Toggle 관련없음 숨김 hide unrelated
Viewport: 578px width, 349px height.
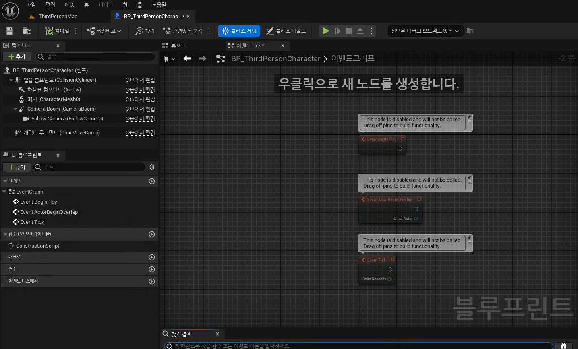pos(183,31)
